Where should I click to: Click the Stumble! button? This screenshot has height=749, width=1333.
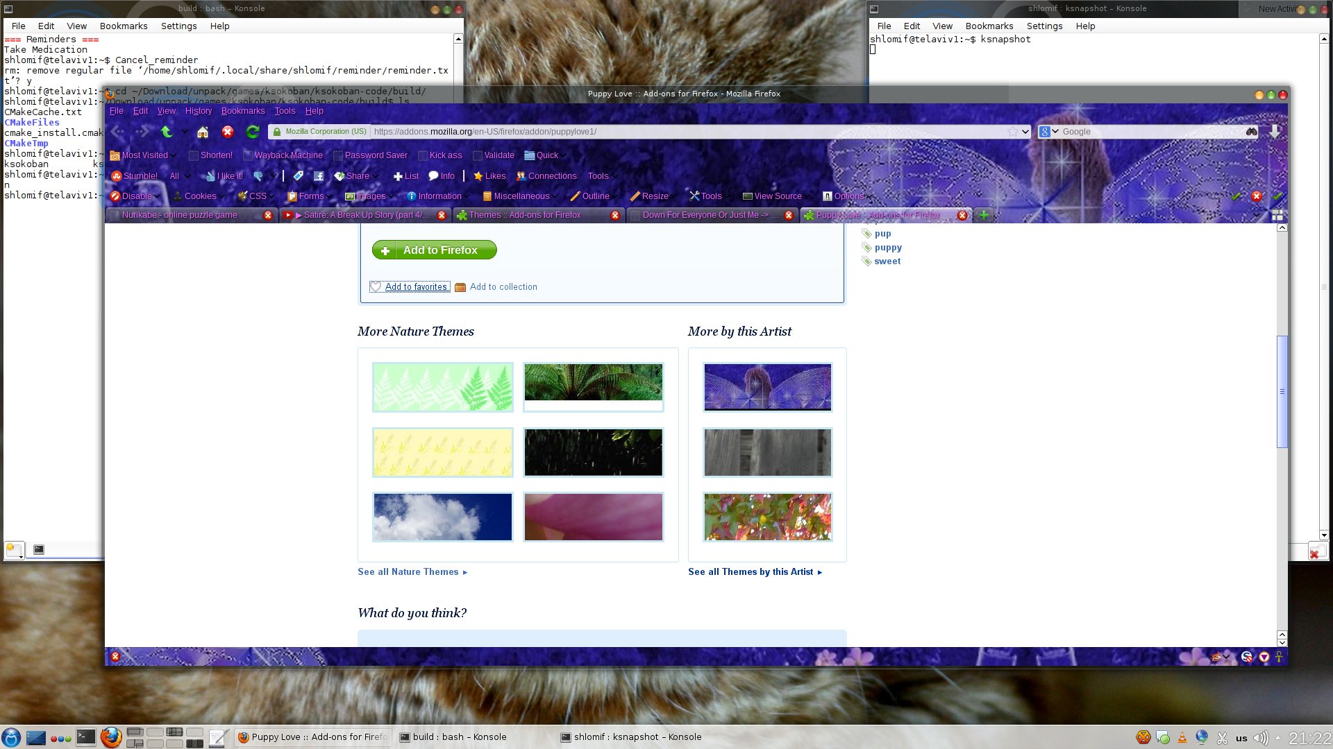coord(135,176)
